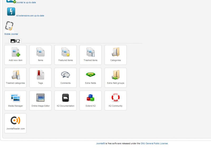Open the Add new item tile
Screen dimensions: 211x148
pos(16,55)
